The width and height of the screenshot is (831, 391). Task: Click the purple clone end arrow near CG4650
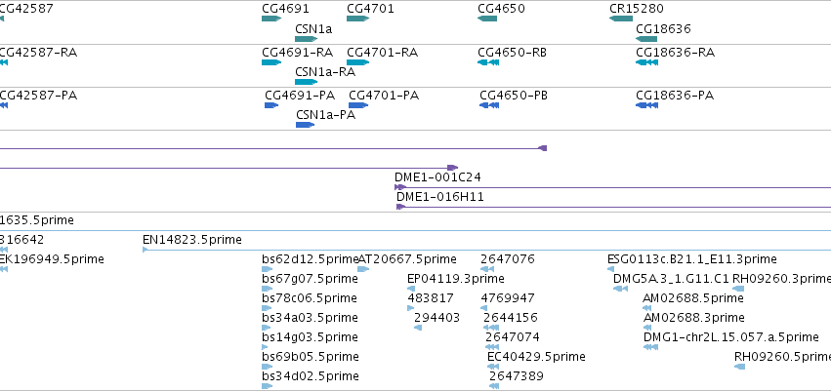click(x=542, y=148)
